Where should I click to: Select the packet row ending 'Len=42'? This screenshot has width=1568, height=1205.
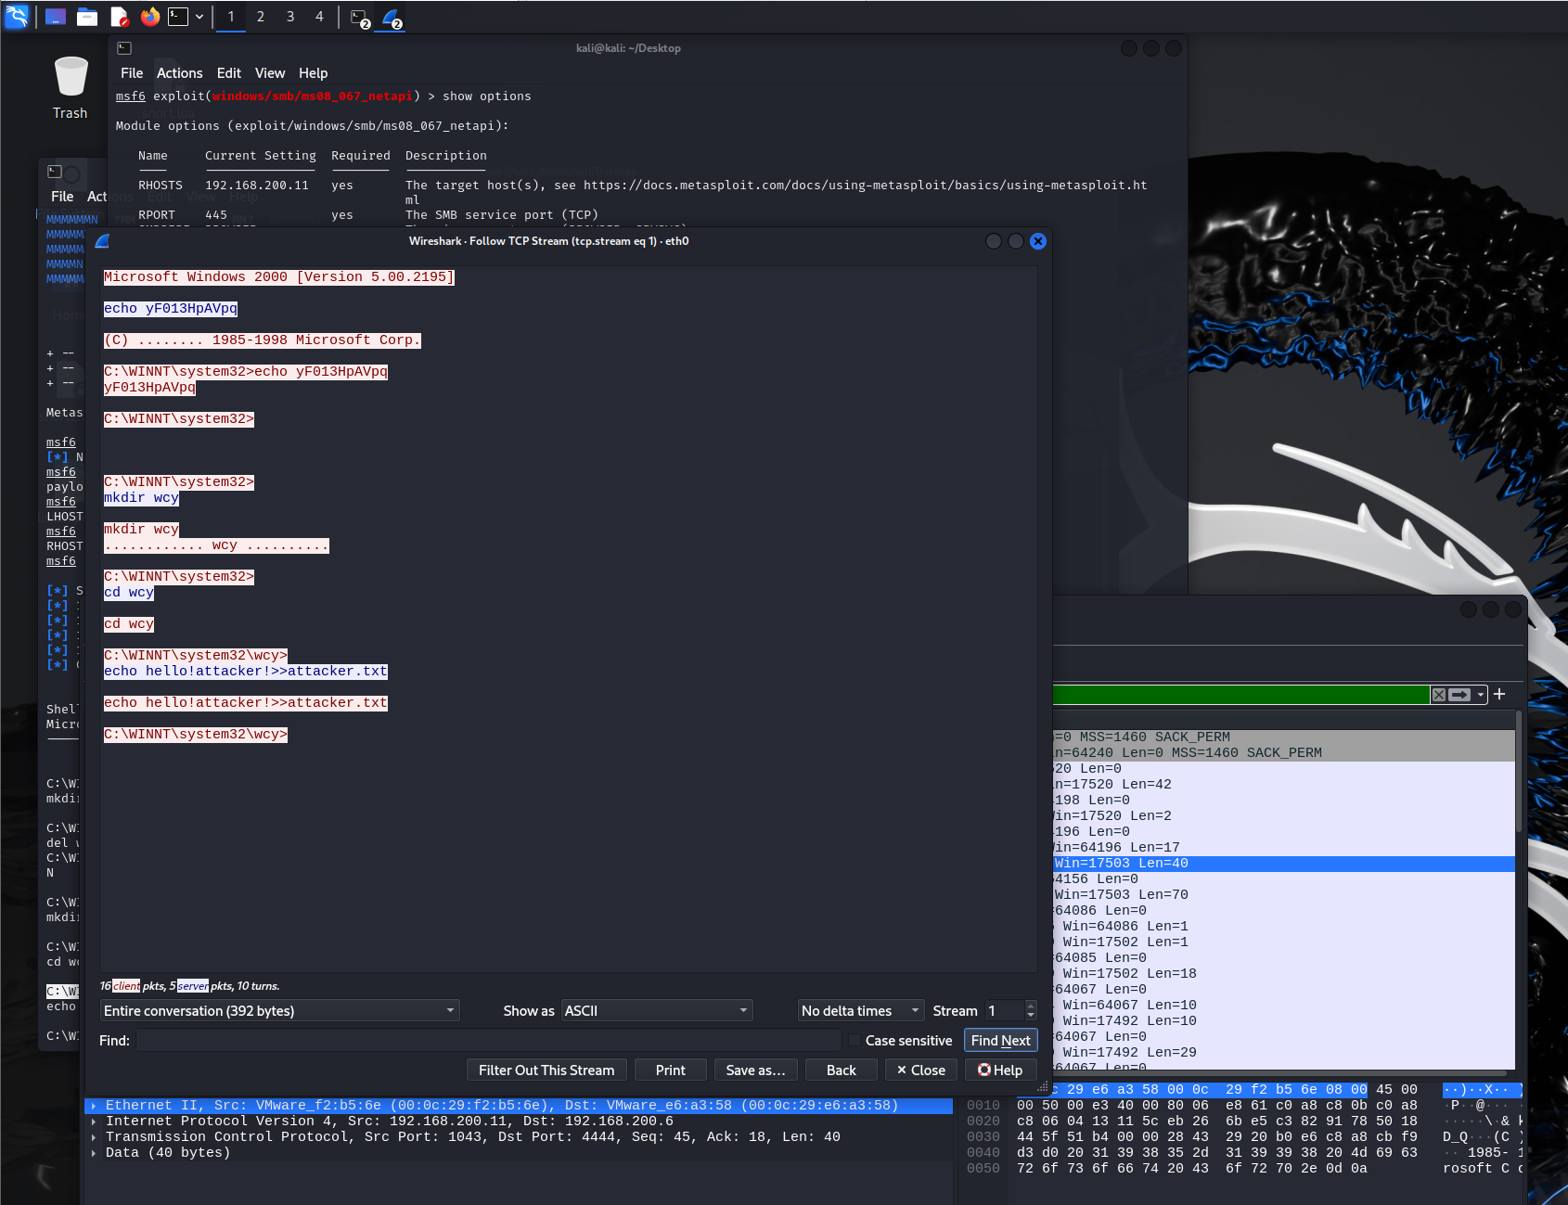point(1284,785)
